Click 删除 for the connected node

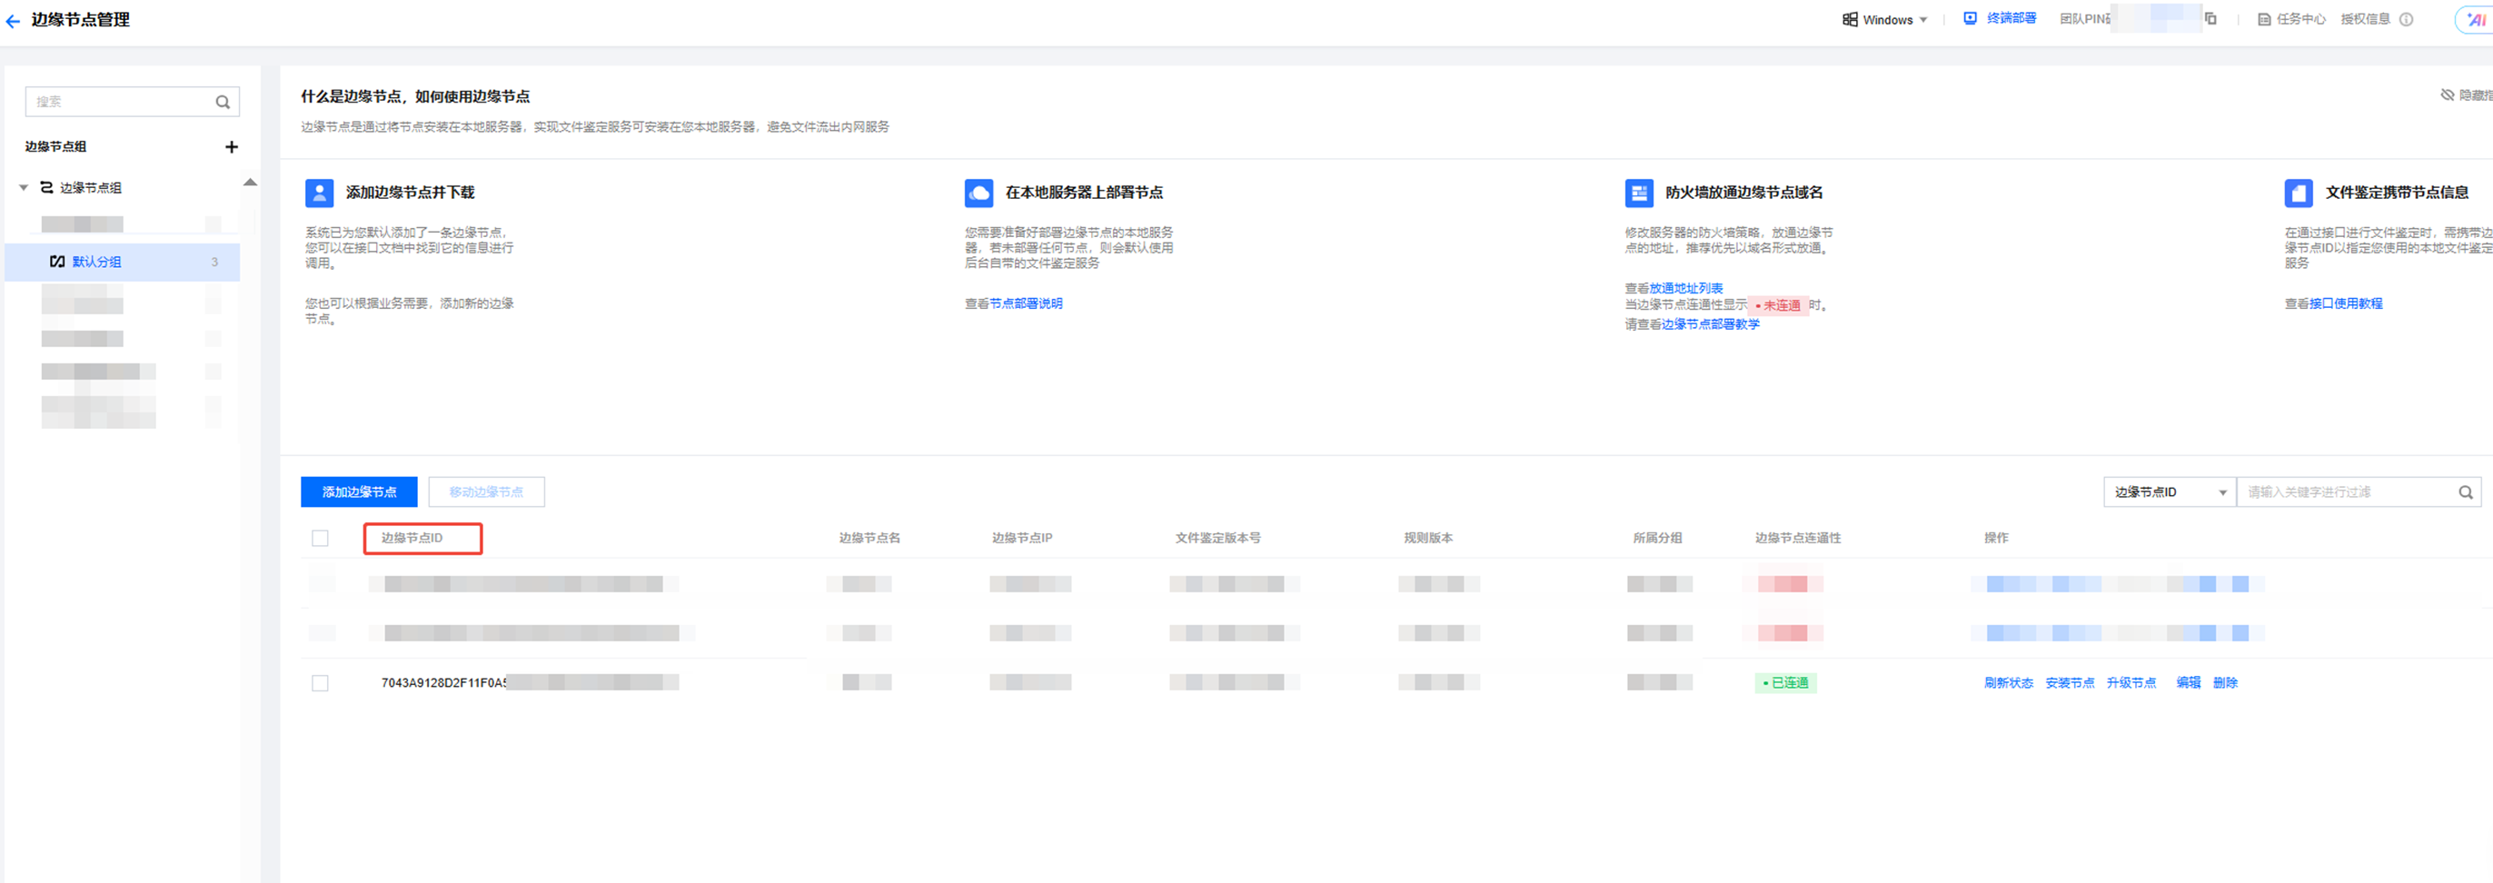tap(2225, 683)
